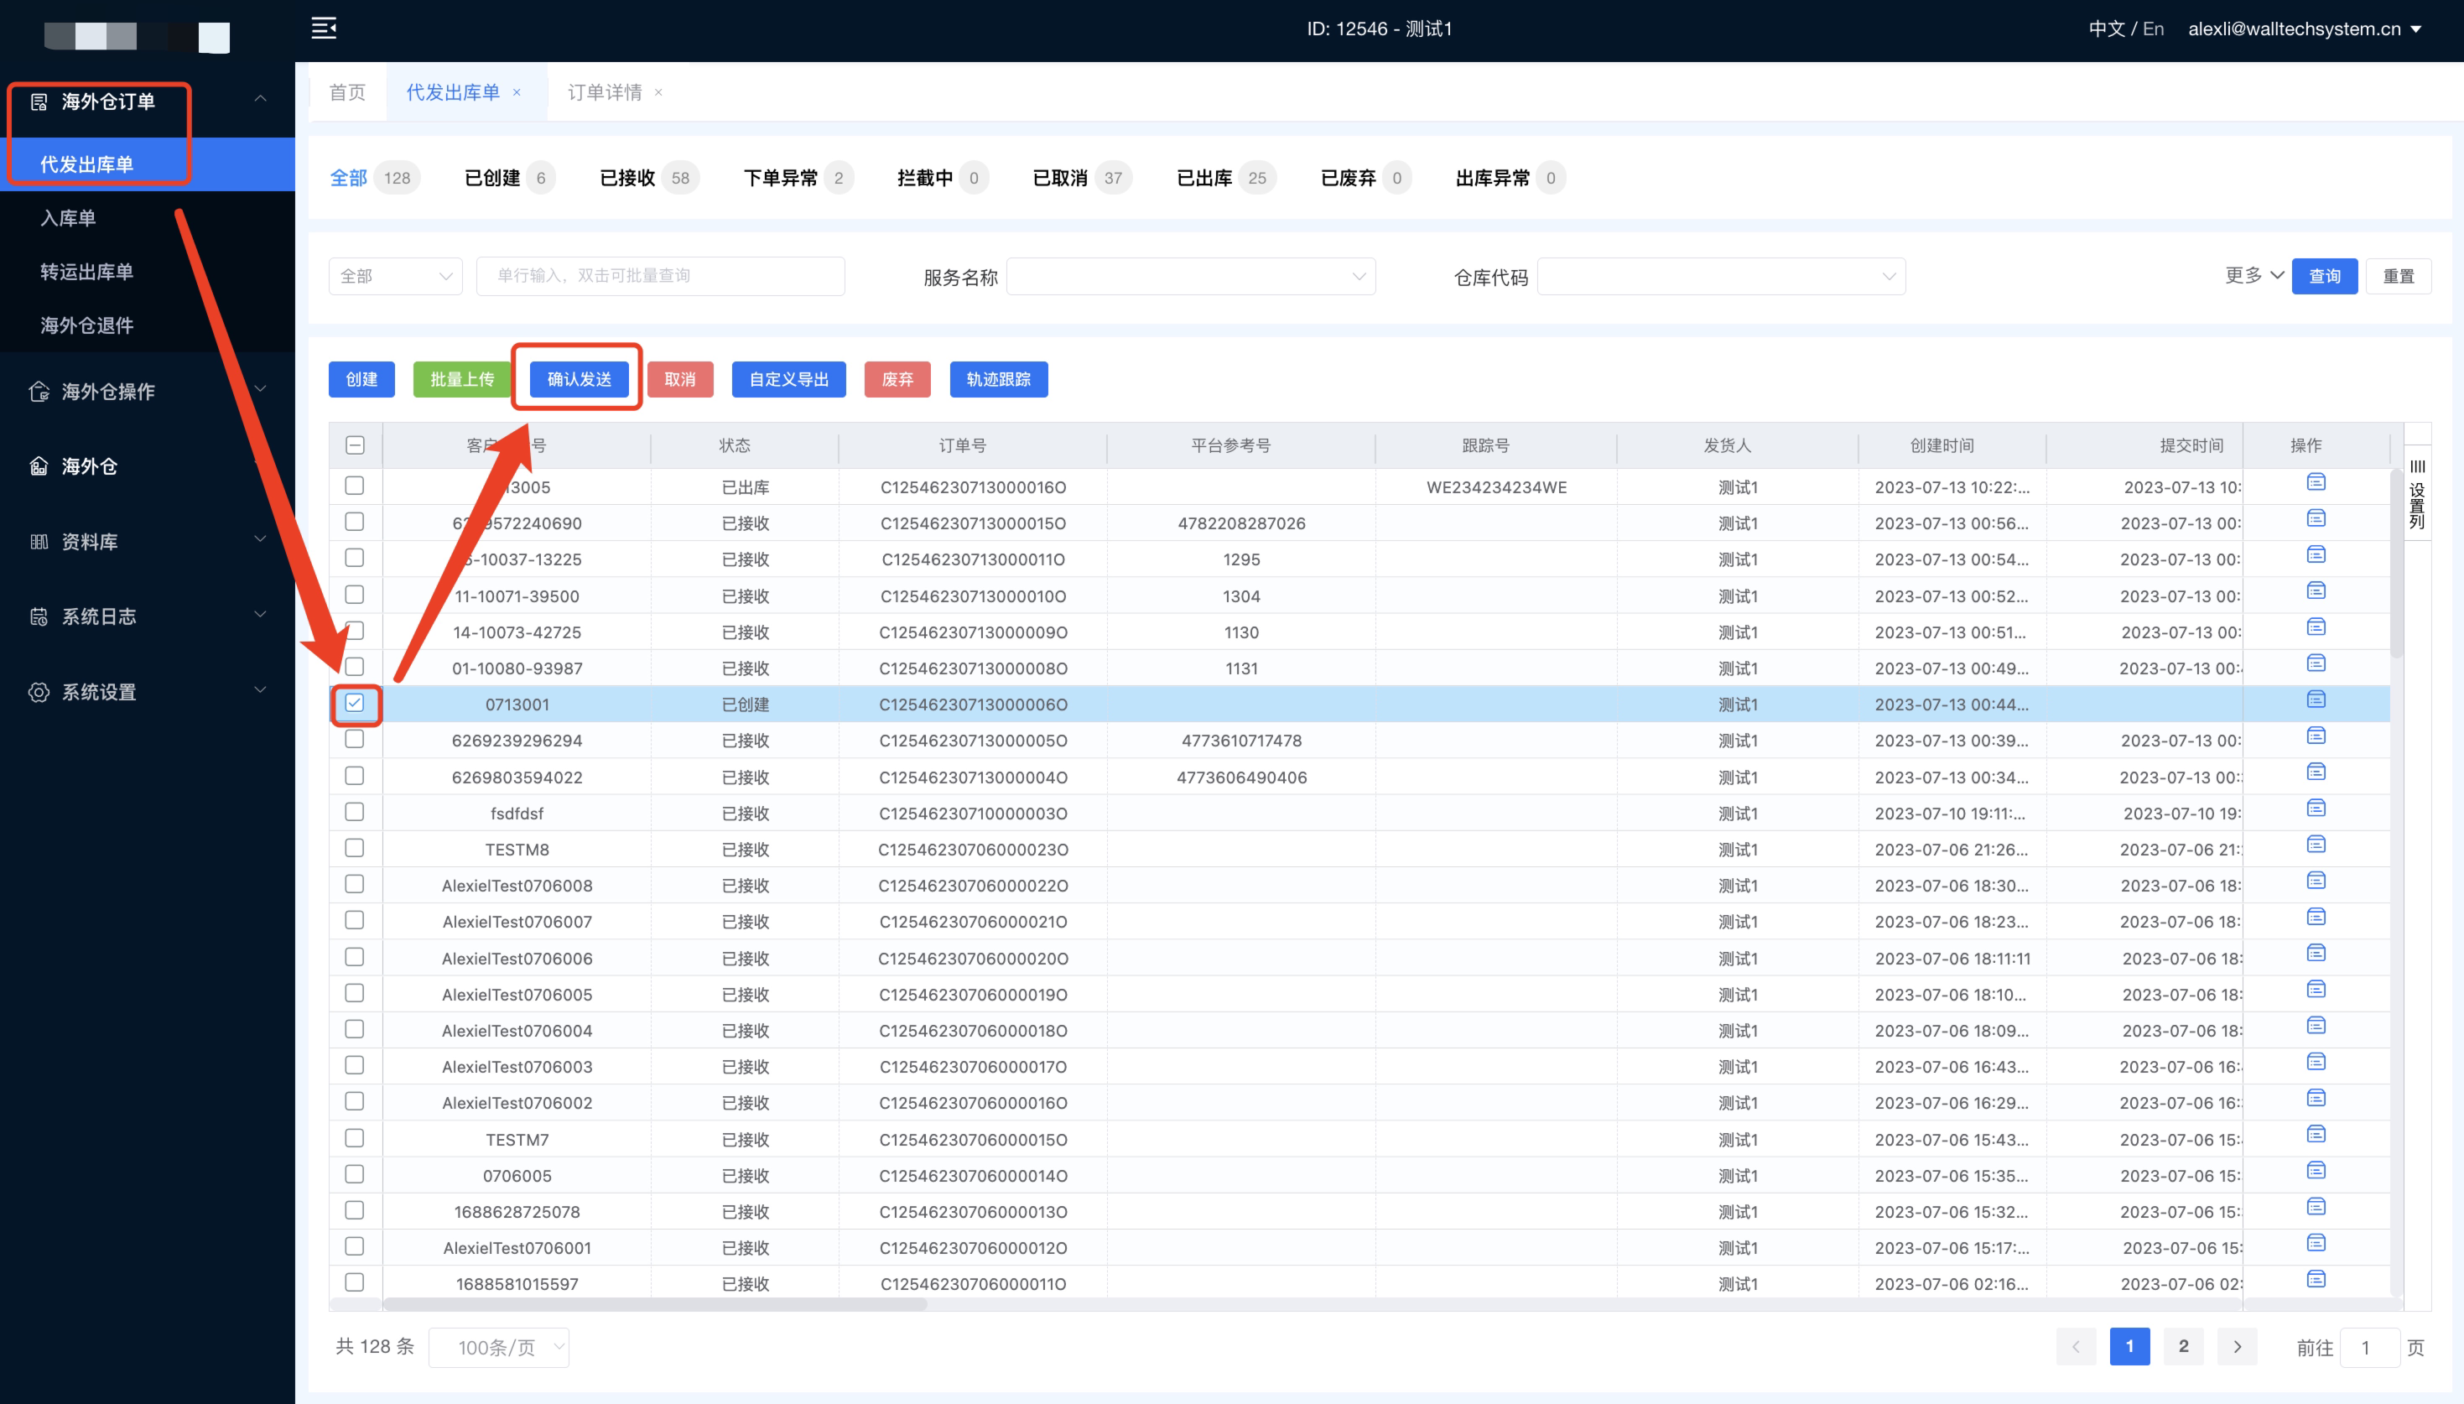Expand the 海外仓操作 sidebar menu
The width and height of the screenshot is (2464, 1404).
click(148, 392)
